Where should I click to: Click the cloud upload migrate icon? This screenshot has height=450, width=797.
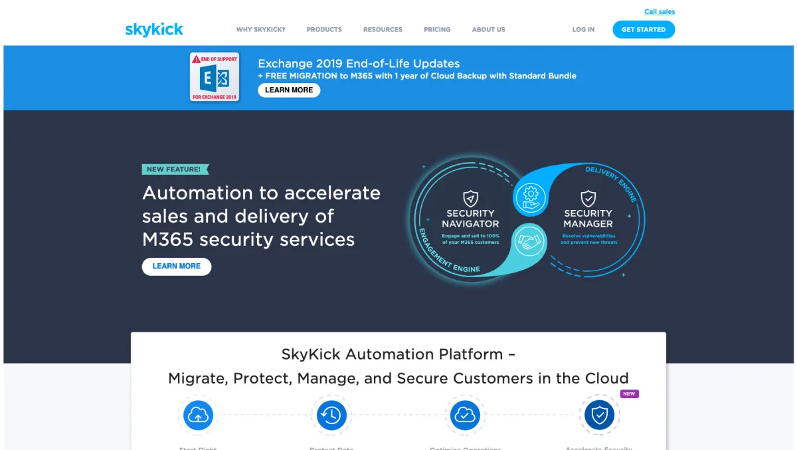tap(198, 415)
